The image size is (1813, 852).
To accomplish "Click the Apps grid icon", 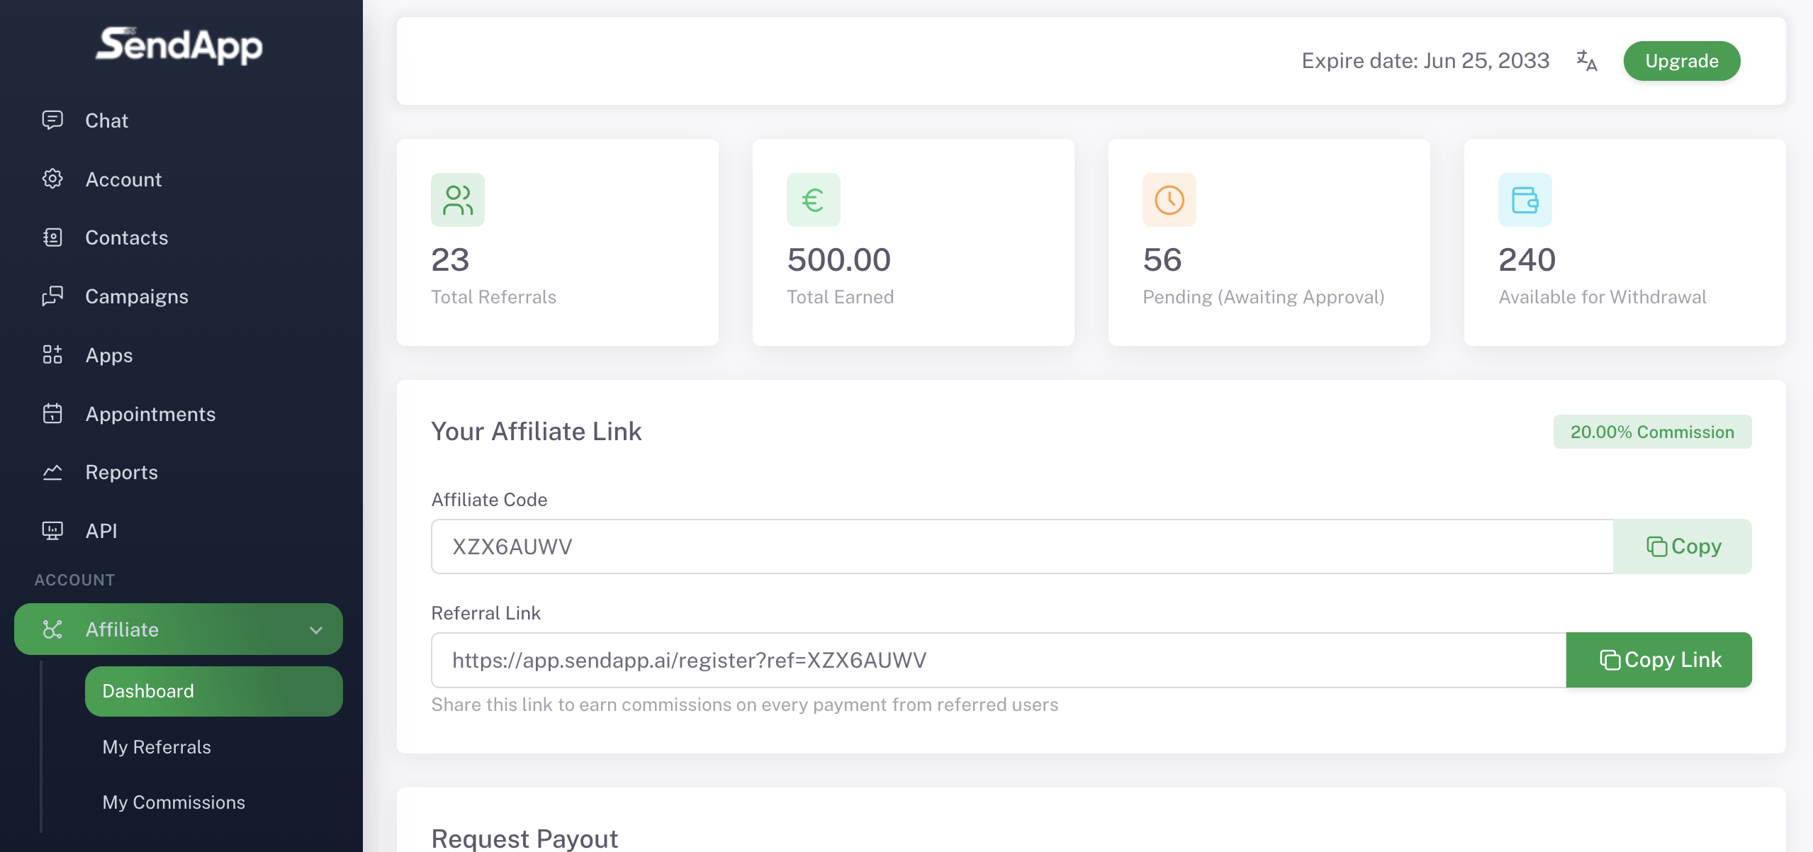I will coord(52,354).
